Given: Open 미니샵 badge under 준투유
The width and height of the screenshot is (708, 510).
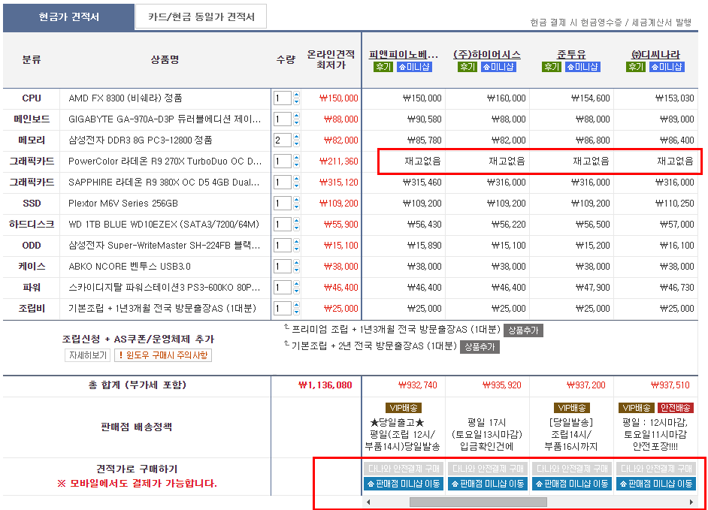Looking at the screenshot, I should coord(582,67).
